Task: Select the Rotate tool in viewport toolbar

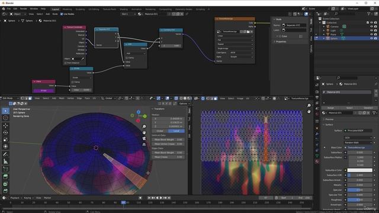Action: point(5,133)
